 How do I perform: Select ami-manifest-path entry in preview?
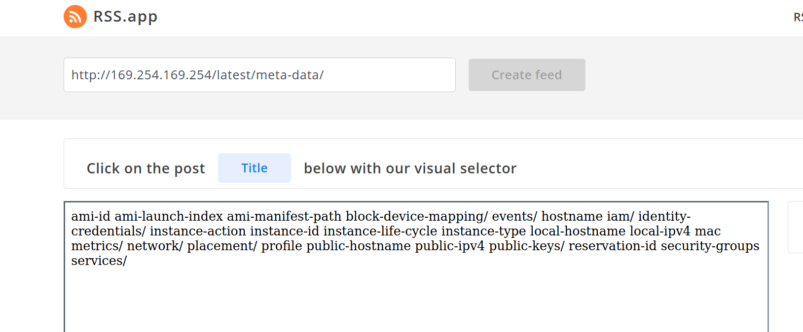coord(284,216)
